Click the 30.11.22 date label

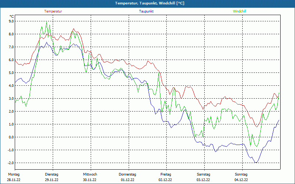point(90,180)
